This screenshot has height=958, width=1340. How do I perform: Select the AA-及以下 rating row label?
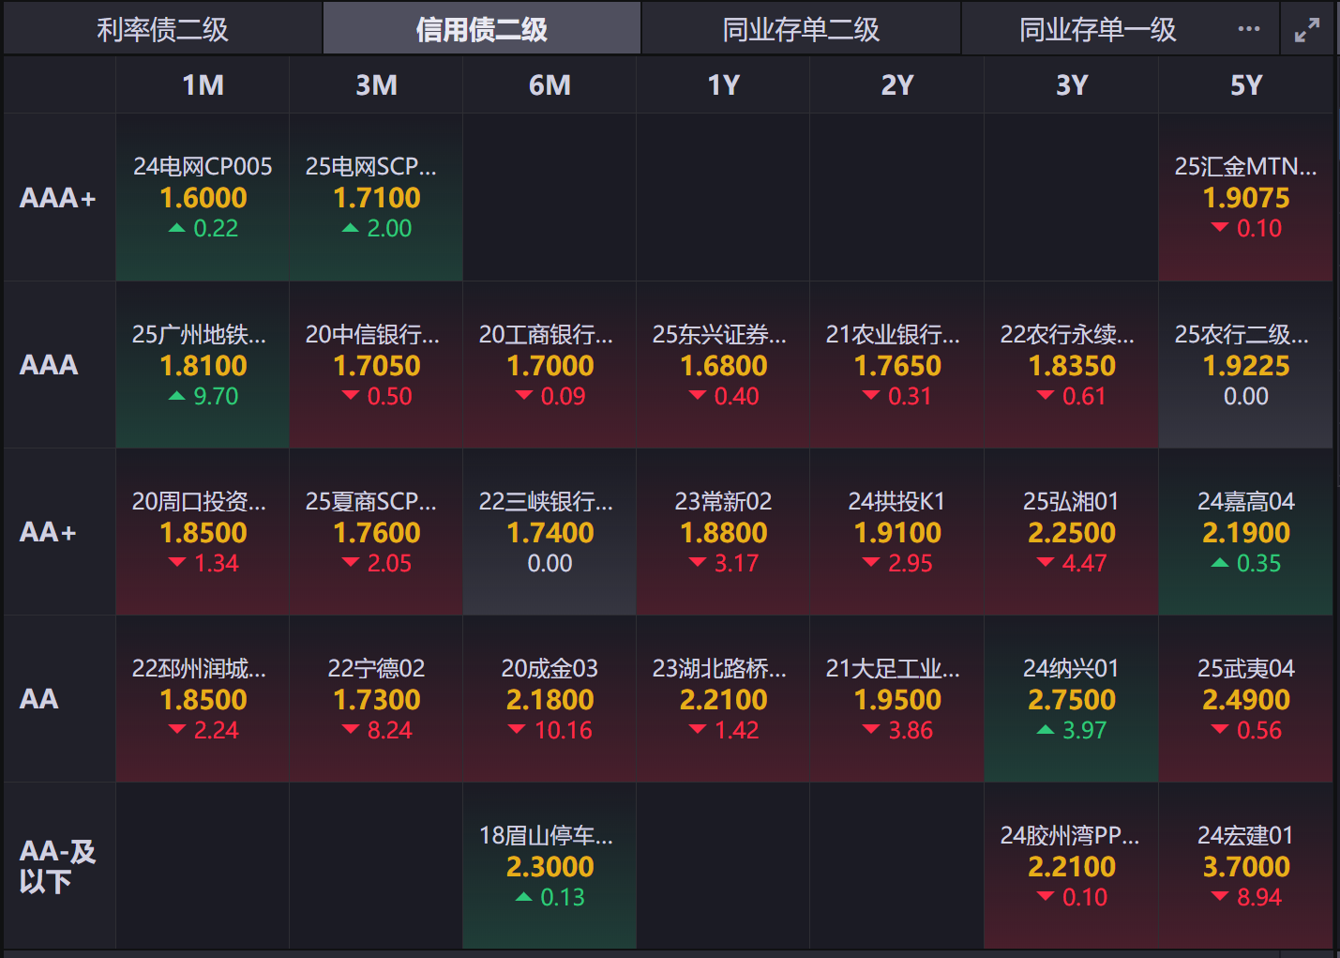tap(58, 866)
